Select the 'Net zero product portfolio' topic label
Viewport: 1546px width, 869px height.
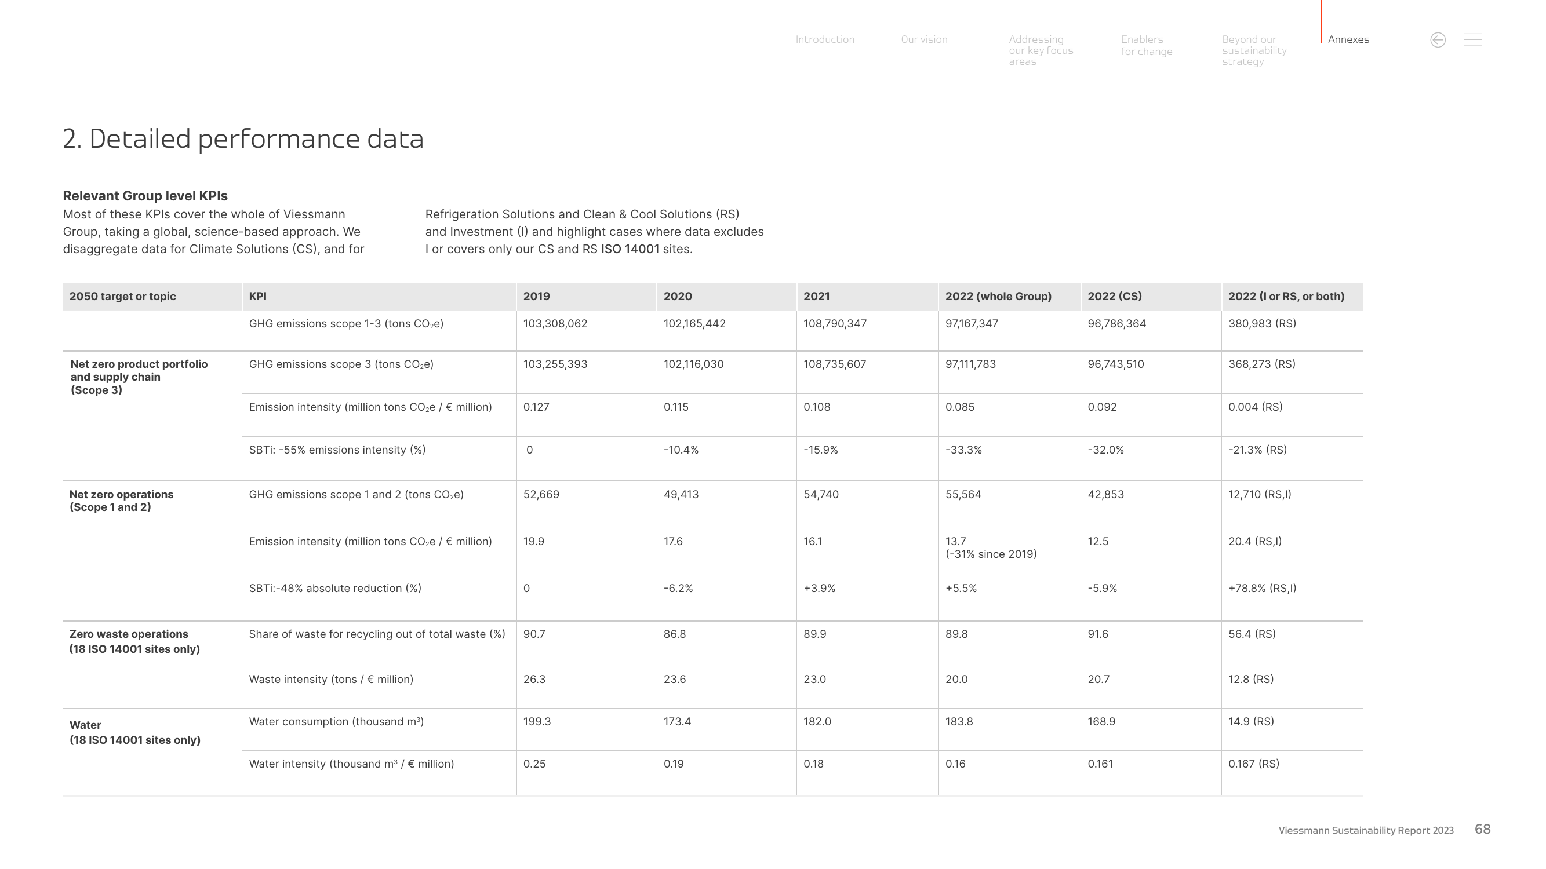click(x=139, y=377)
